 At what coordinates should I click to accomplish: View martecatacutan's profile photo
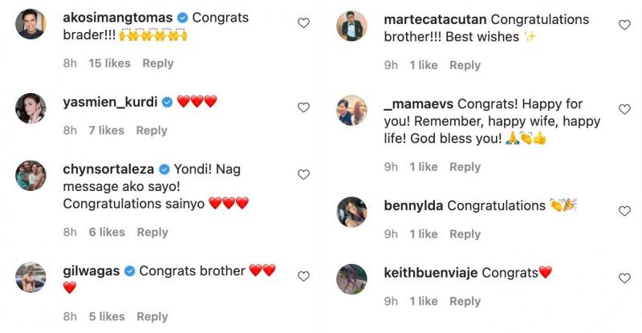pos(351,26)
